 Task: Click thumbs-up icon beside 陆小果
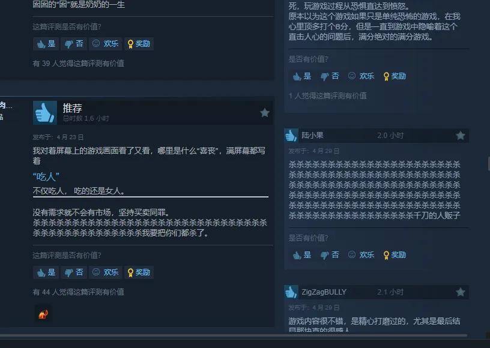tap(291, 136)
